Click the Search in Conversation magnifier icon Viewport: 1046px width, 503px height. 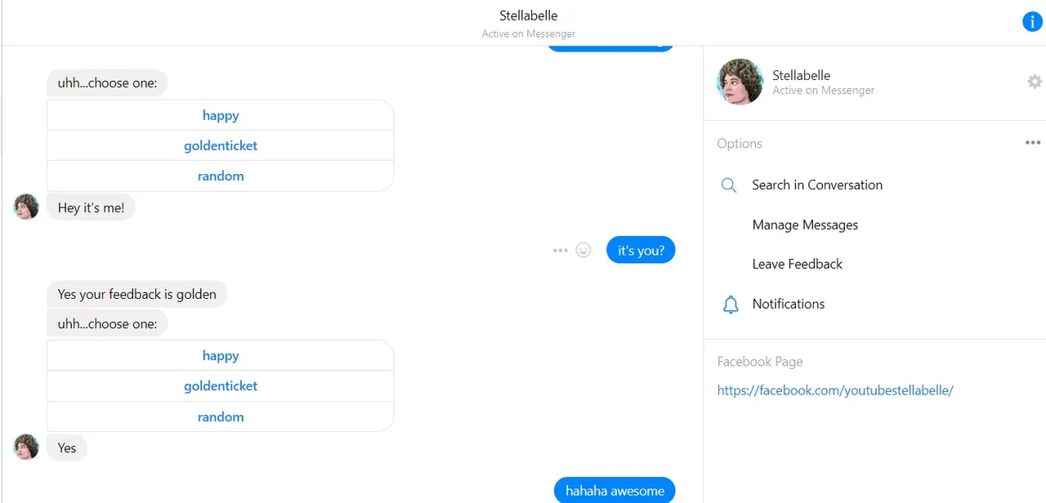pyautogui.click(x=729, y=185)
